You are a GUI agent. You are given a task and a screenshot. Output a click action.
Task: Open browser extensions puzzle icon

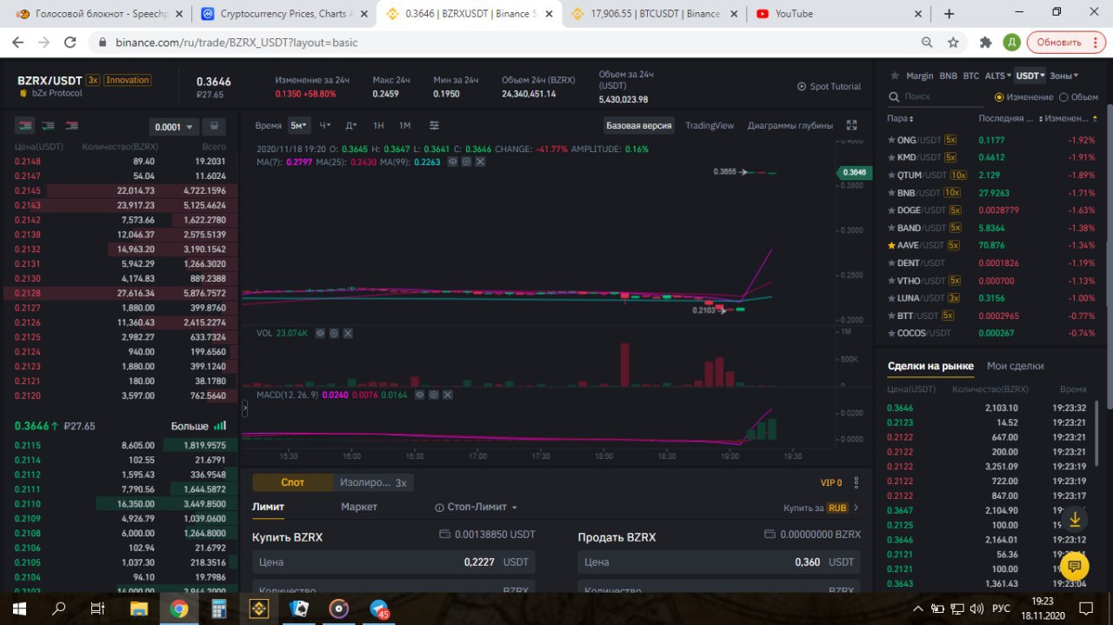coord(985,42)
